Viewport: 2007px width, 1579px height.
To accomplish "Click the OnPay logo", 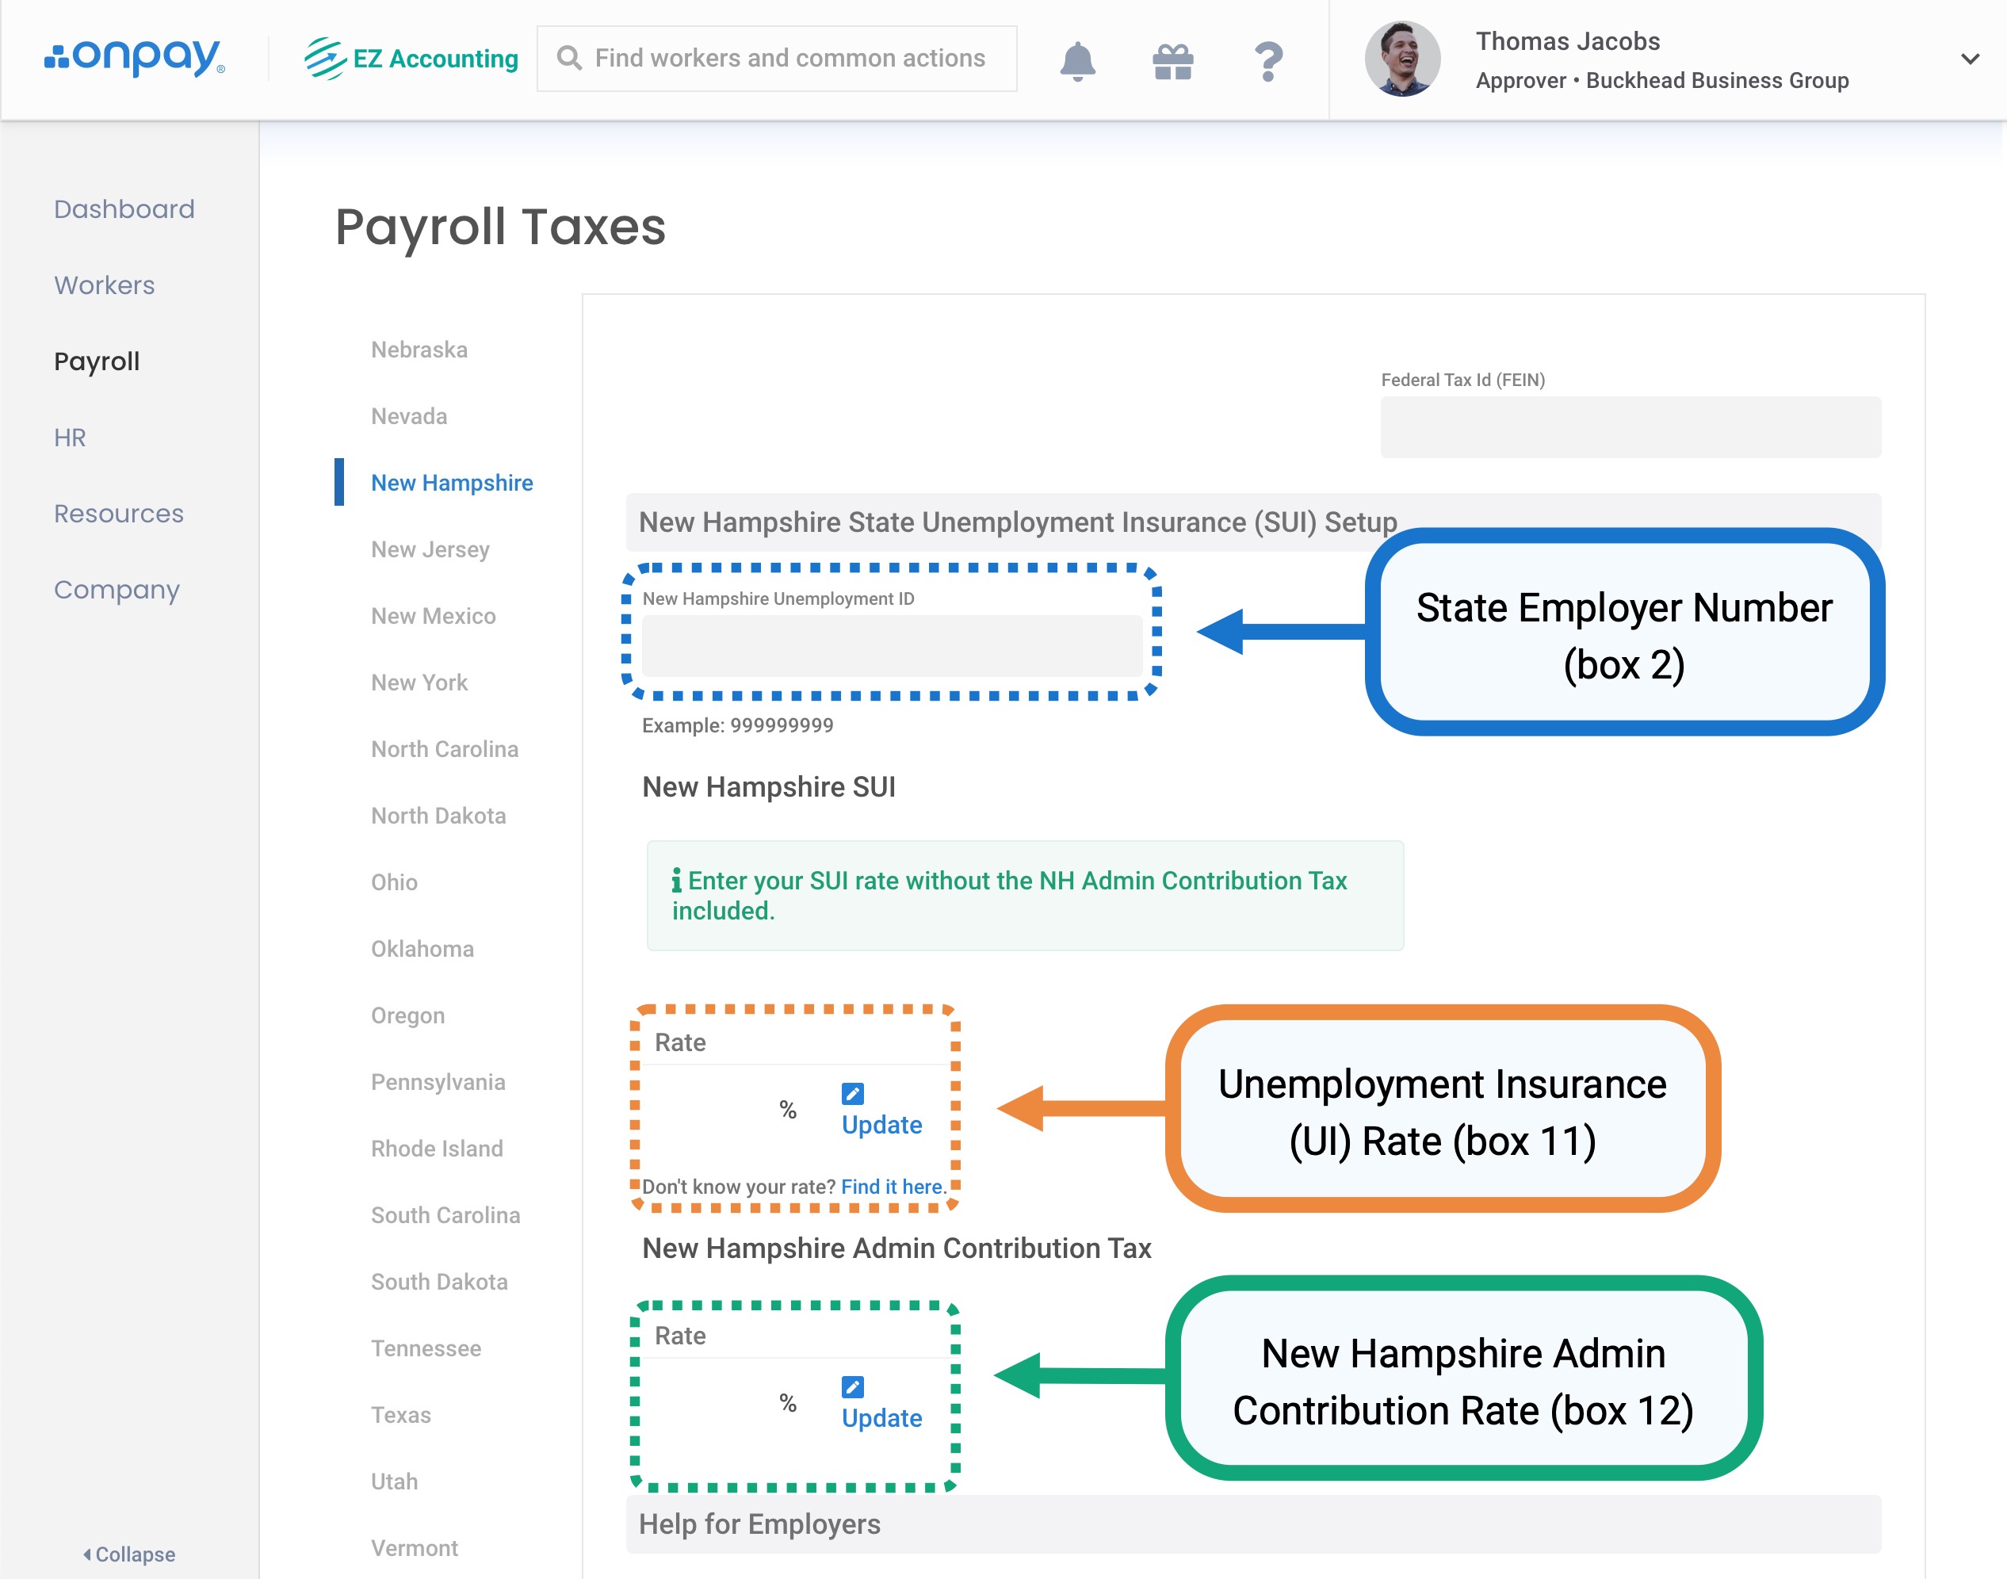I will point(135,57).
